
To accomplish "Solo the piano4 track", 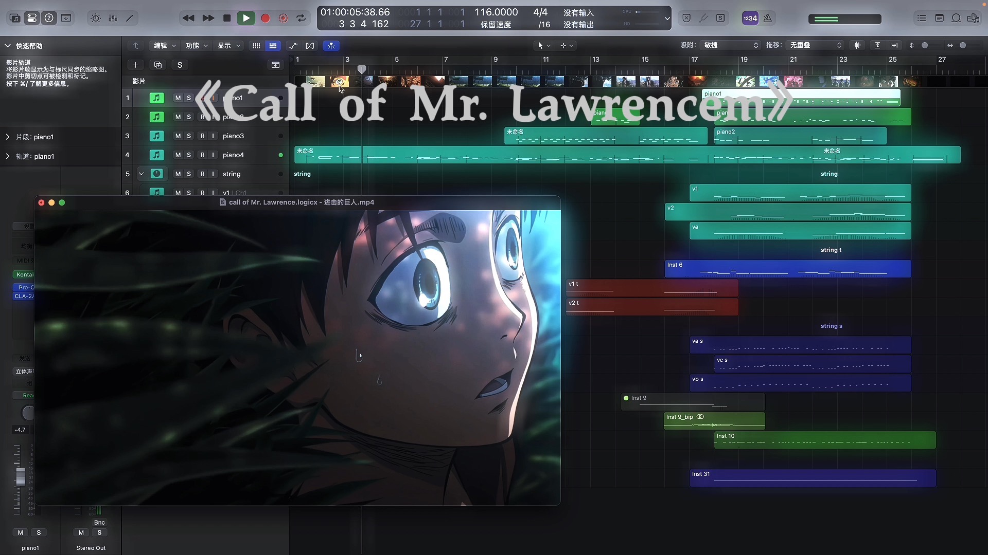I will [189, 155].
